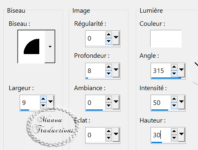
Task: Click the Angle value field showing 315
Action: [161, 70]
